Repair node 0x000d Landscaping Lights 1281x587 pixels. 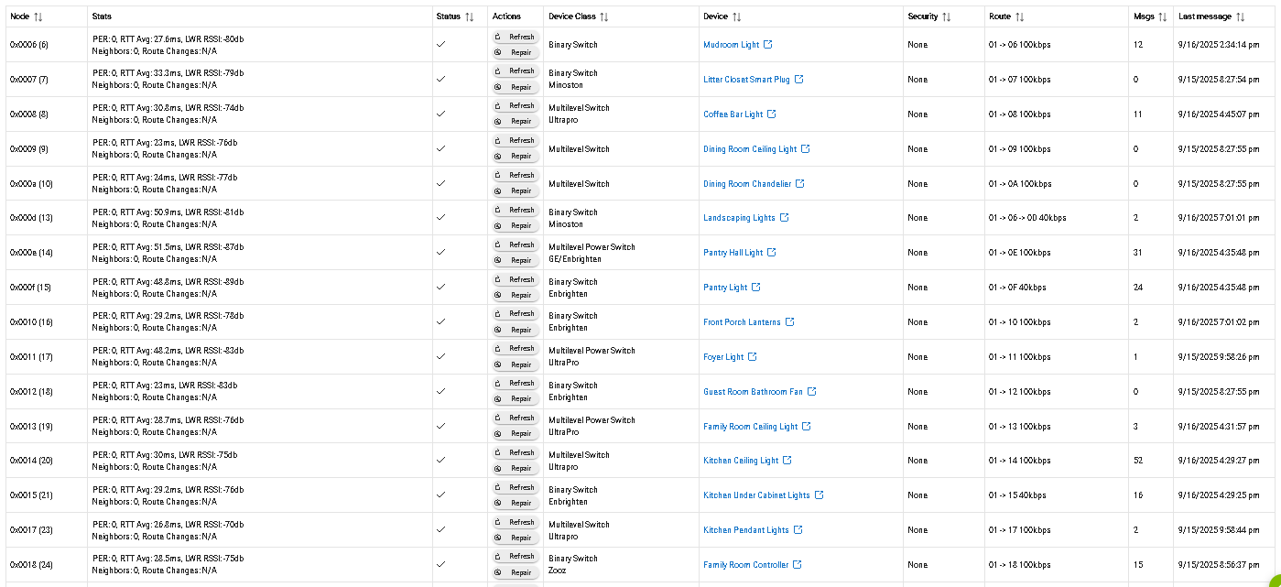click(x=516, y=225)
